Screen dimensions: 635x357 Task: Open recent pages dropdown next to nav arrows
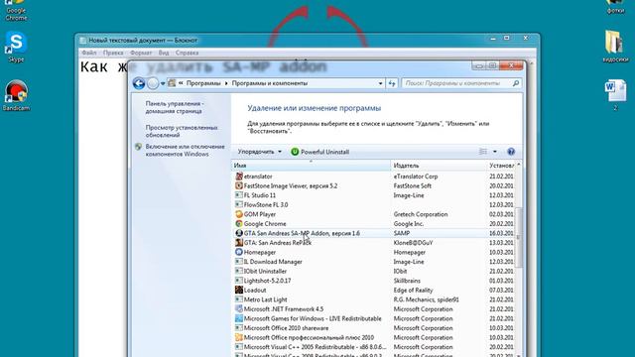pos(163,83)
